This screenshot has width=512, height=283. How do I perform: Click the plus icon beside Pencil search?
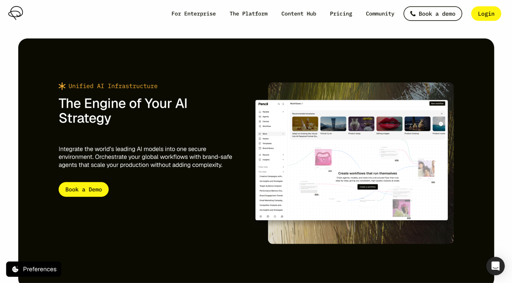tap(283, 104)
